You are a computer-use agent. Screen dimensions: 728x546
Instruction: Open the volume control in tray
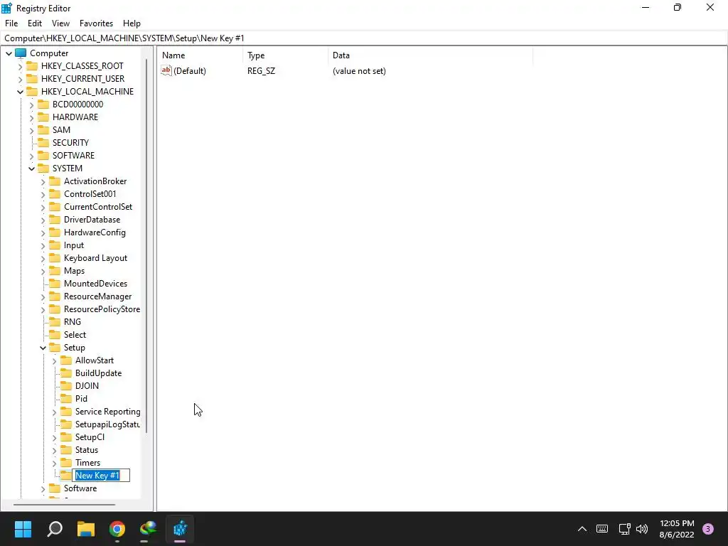coord(642,529)
